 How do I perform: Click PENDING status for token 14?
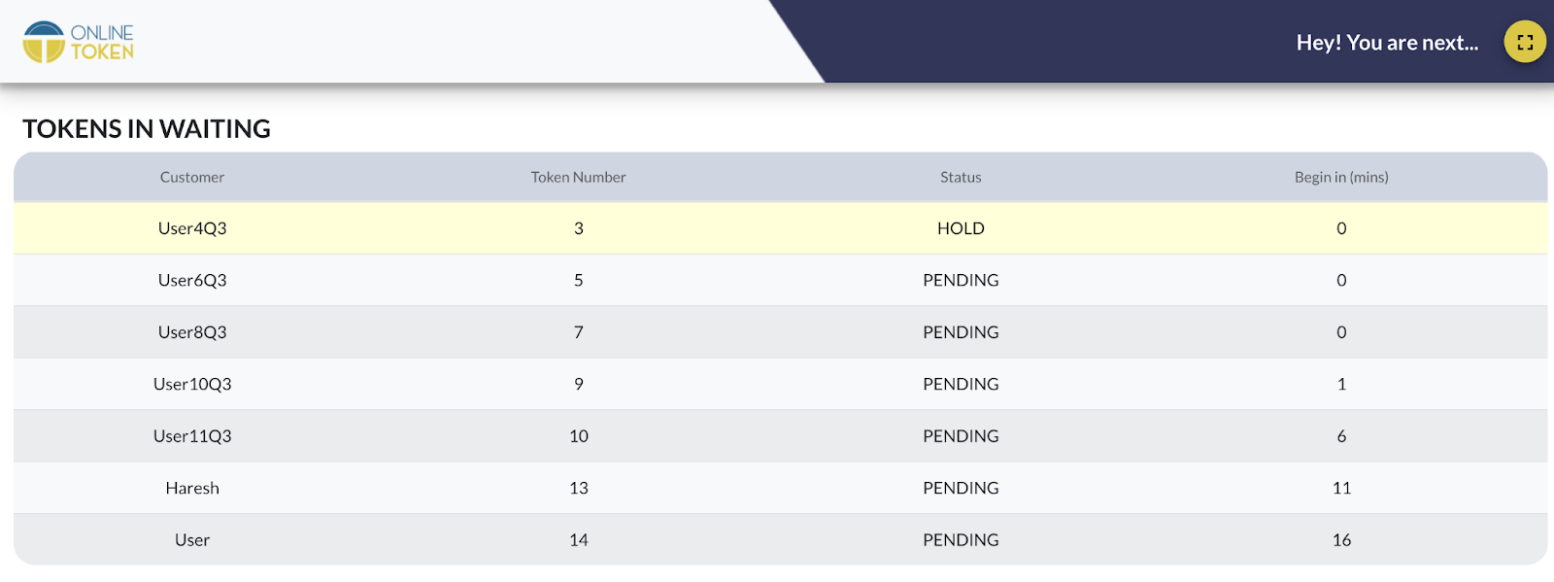click(961, 540)
